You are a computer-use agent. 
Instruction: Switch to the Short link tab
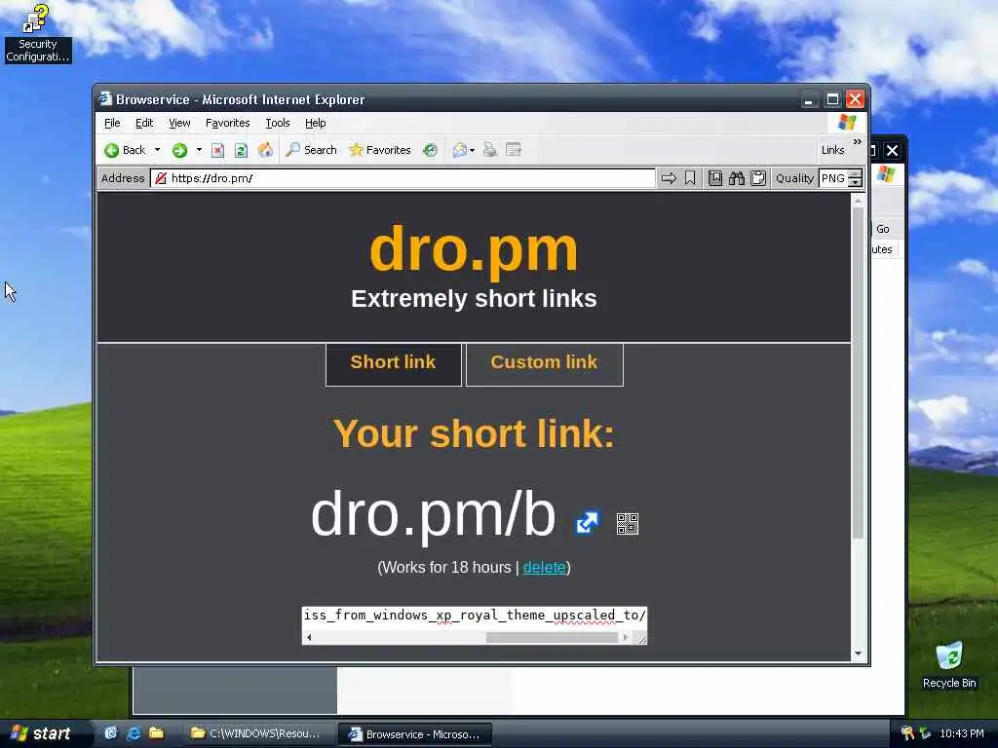point(394,364)
